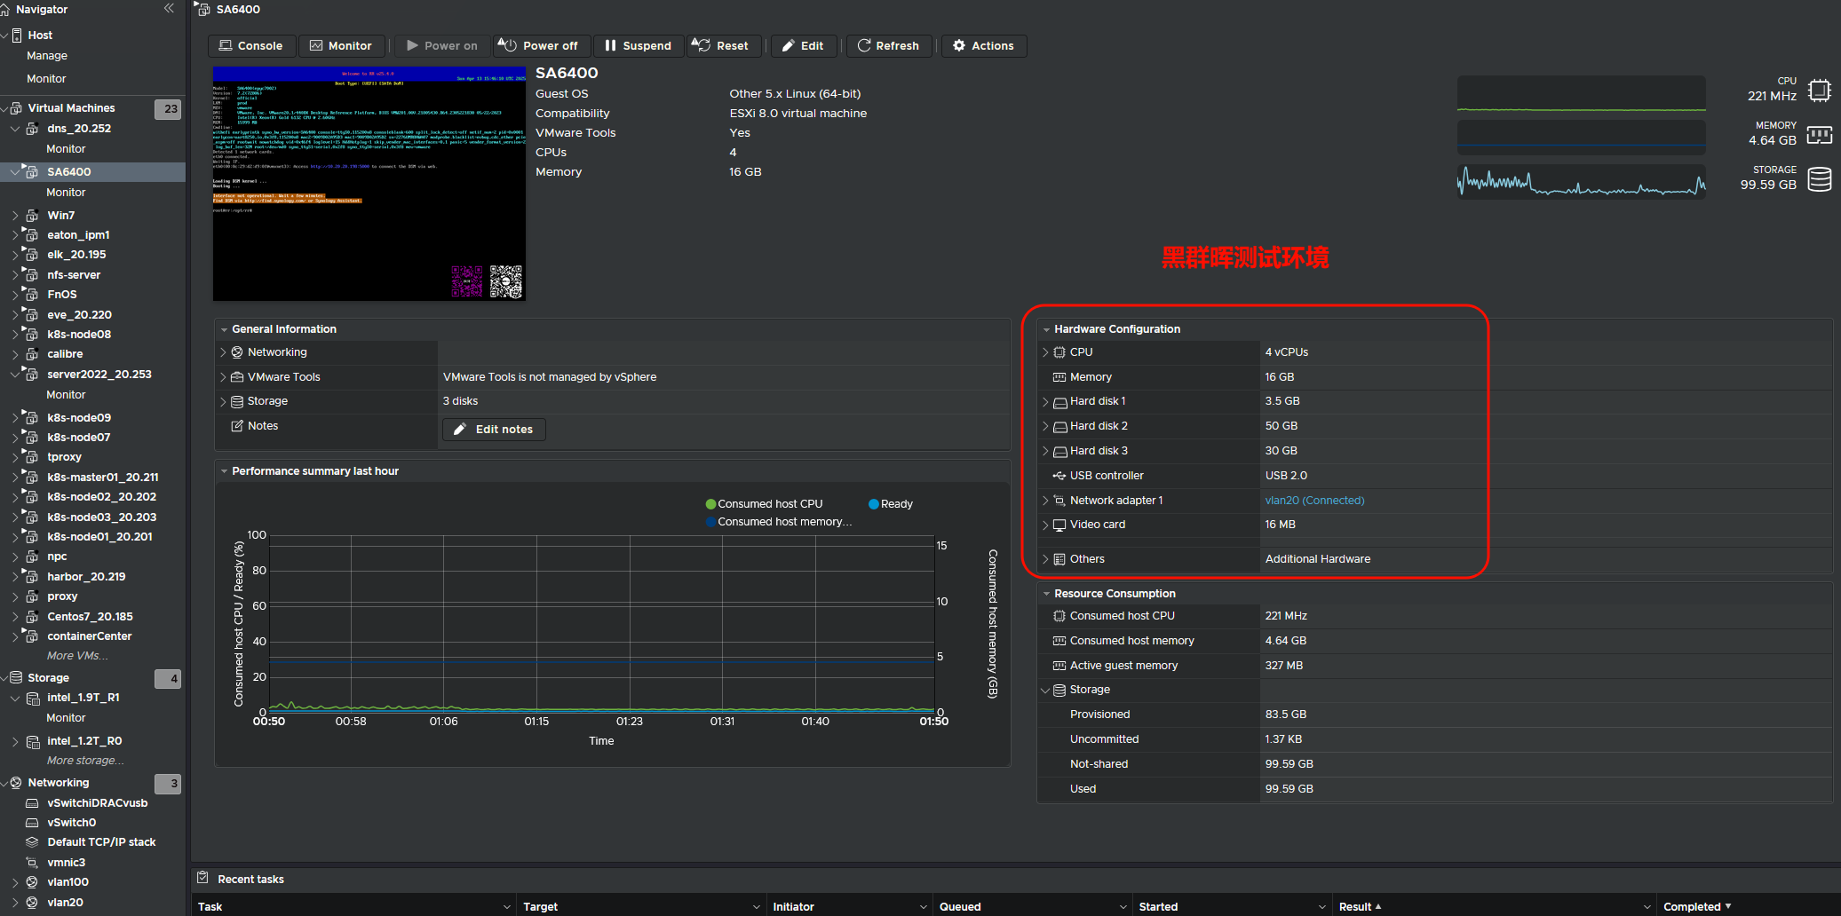Select the vlan100 port group

(x=67, y=882)
